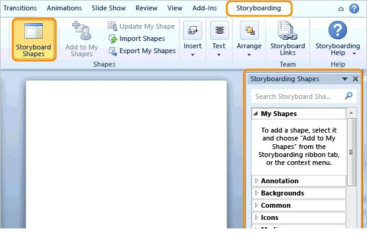Close the Storyboarding Shapes pane
This screenshot has height=237, width=367.
click(x=355, y=79)
